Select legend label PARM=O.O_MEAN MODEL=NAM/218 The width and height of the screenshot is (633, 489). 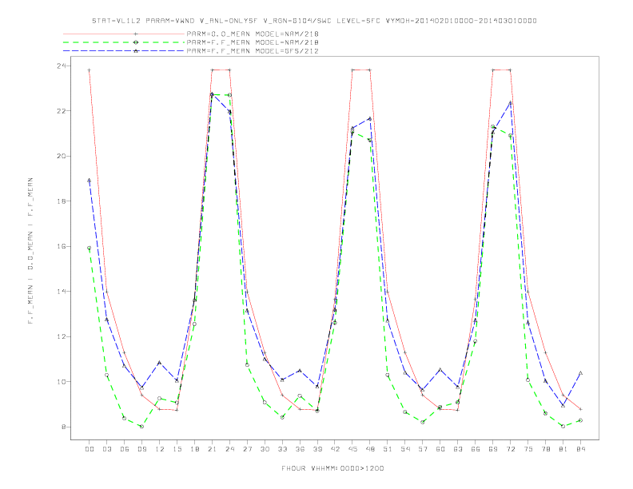coord(253,34)
